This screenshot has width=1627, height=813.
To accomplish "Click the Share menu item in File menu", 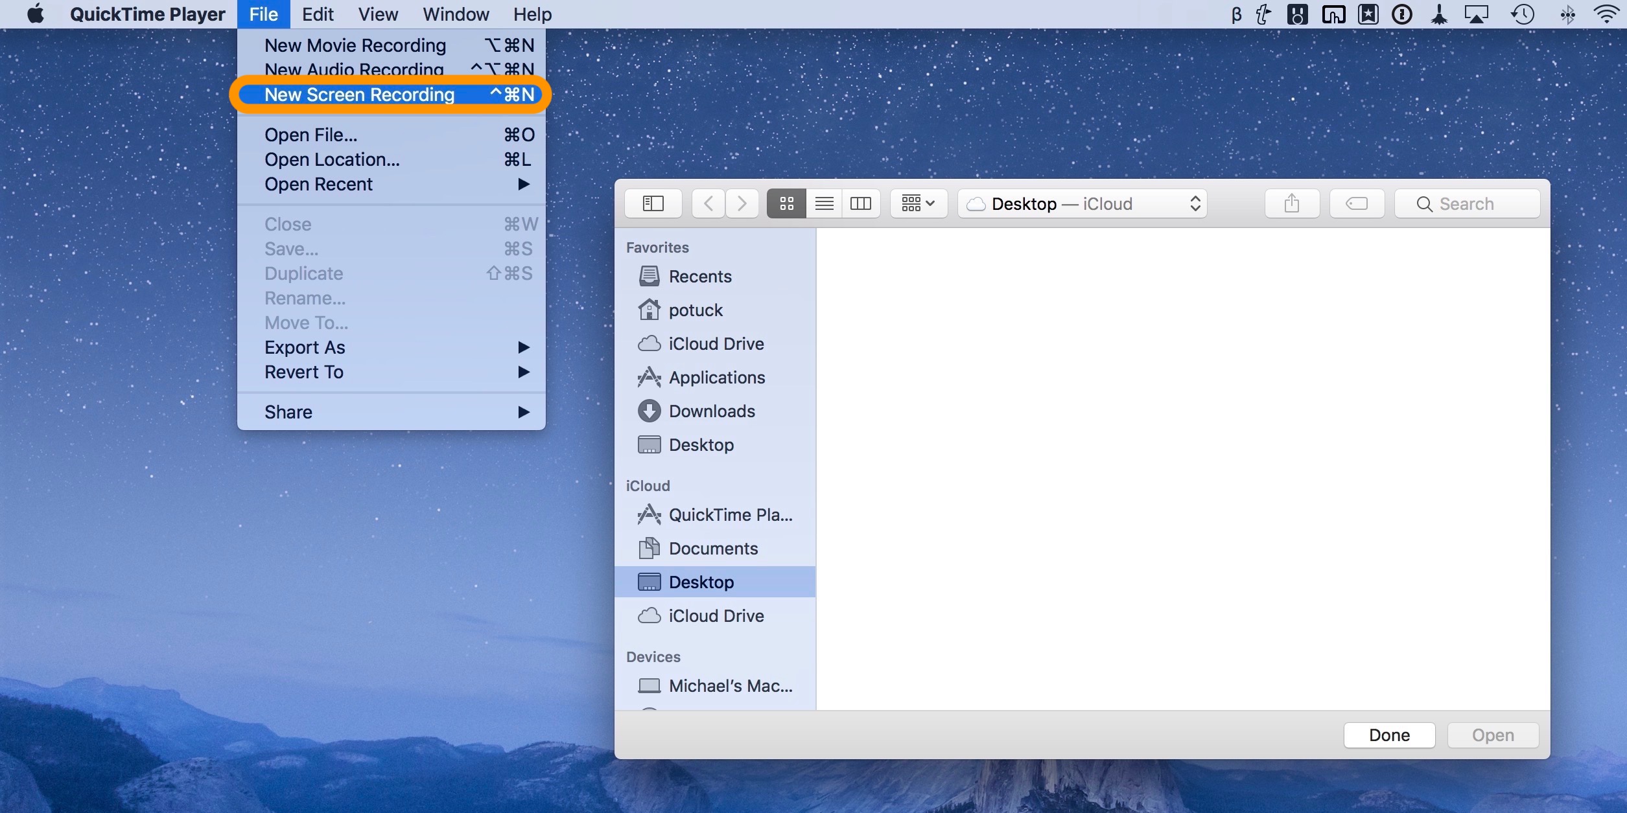I will coord(288,412).
